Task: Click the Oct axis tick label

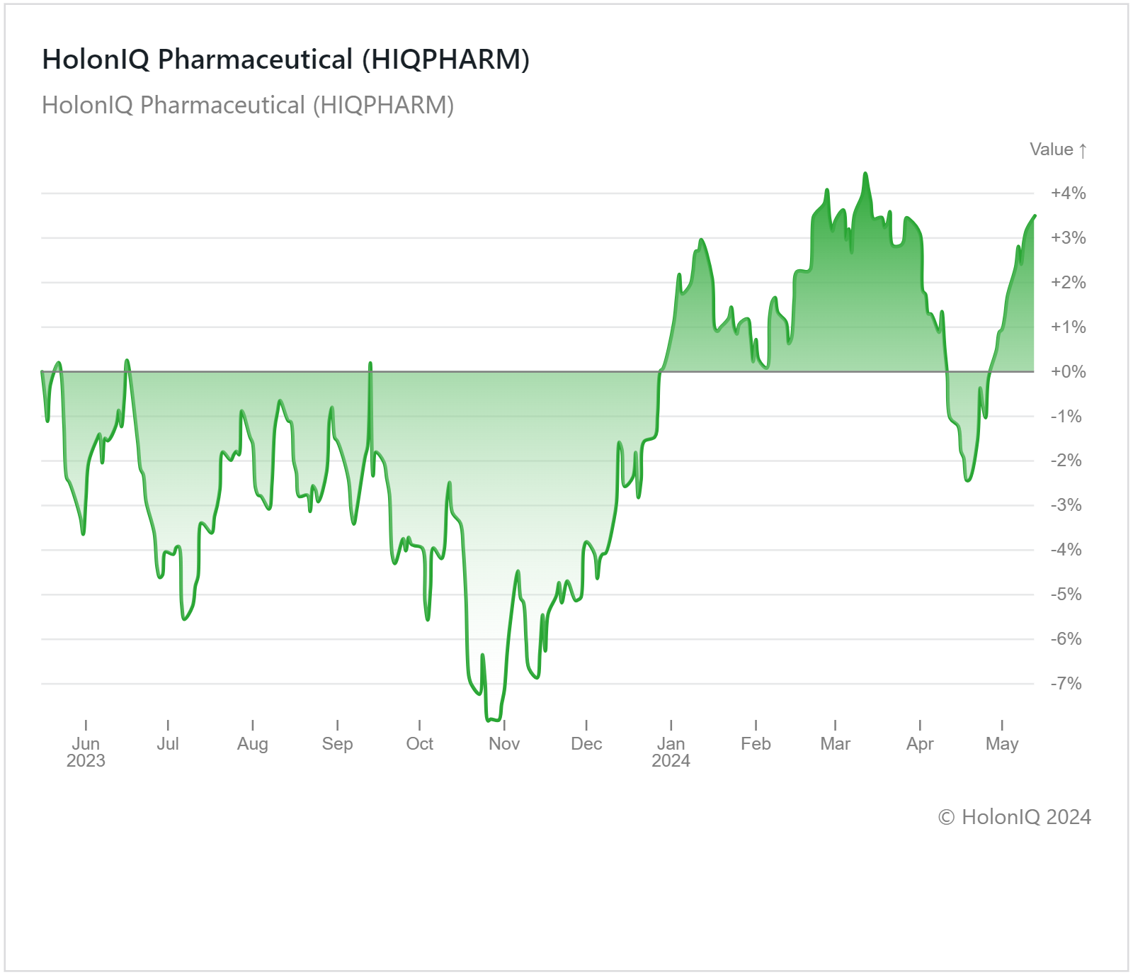Action: click(420, 743)
